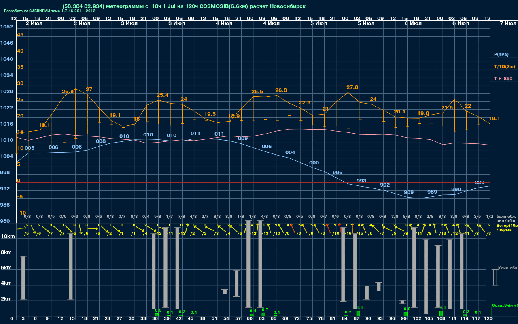This screenshot has height=324, width=518.
Task: Select the P(hPa) legend label
Action: [x=501, y=54]
